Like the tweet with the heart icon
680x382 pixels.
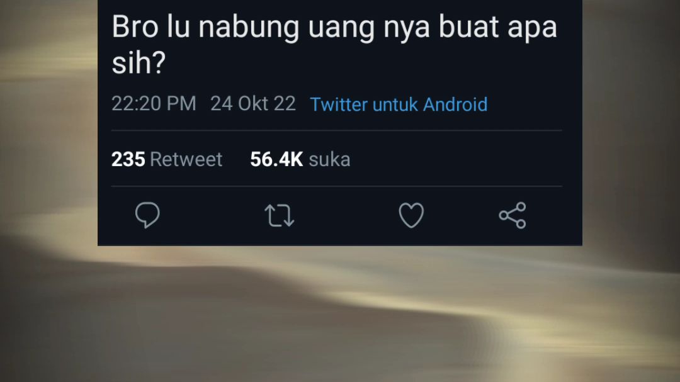pyautogui.click(x=411, y=215)
